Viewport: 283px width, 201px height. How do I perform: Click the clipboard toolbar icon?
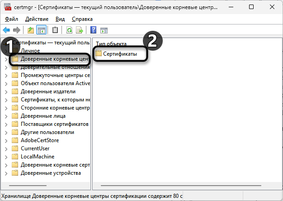tap(55, 30)
